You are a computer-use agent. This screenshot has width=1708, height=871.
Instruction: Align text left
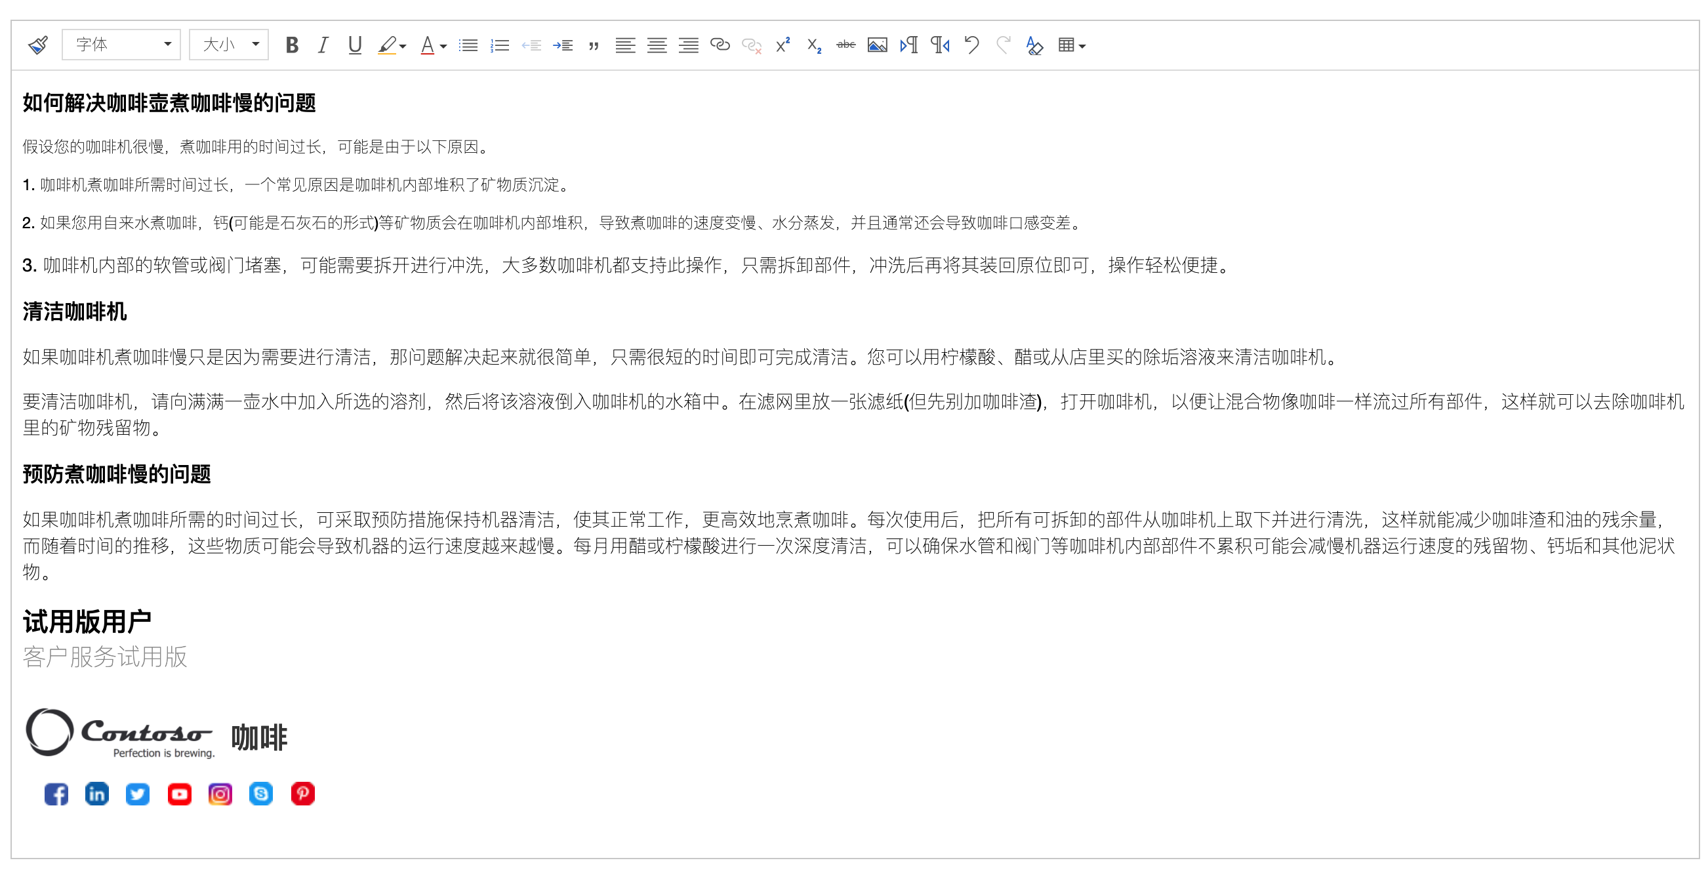point(625,45)
